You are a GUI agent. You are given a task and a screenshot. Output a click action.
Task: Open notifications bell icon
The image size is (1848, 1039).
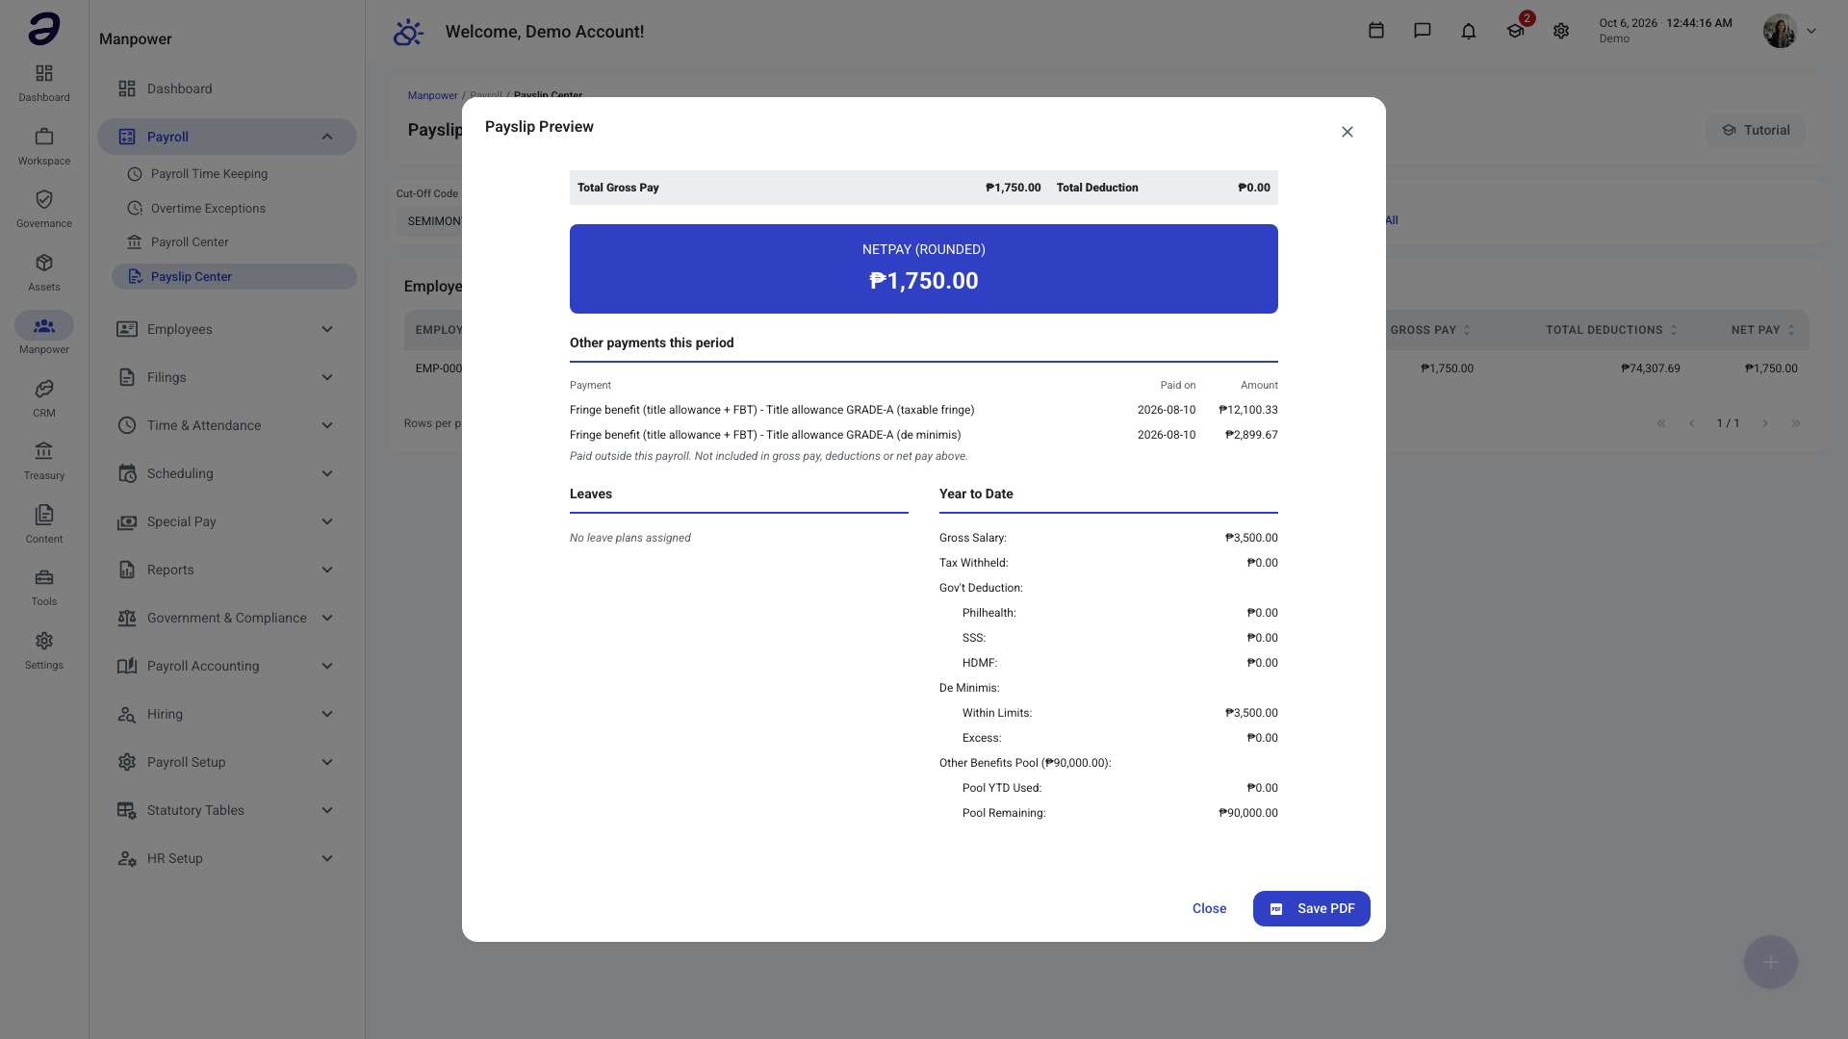point(1469,31)
